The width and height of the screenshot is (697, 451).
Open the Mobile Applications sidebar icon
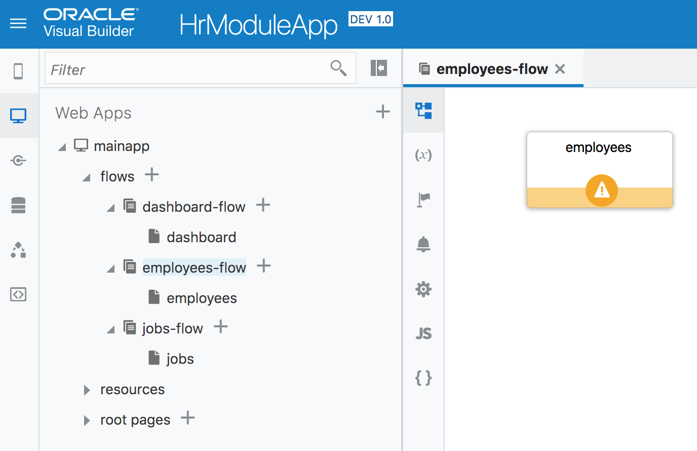click(19, 71)
